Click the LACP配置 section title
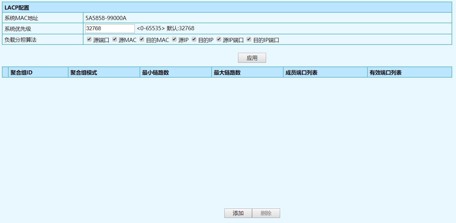This screenshot has height=223, width=456. [x=17, y=8]
